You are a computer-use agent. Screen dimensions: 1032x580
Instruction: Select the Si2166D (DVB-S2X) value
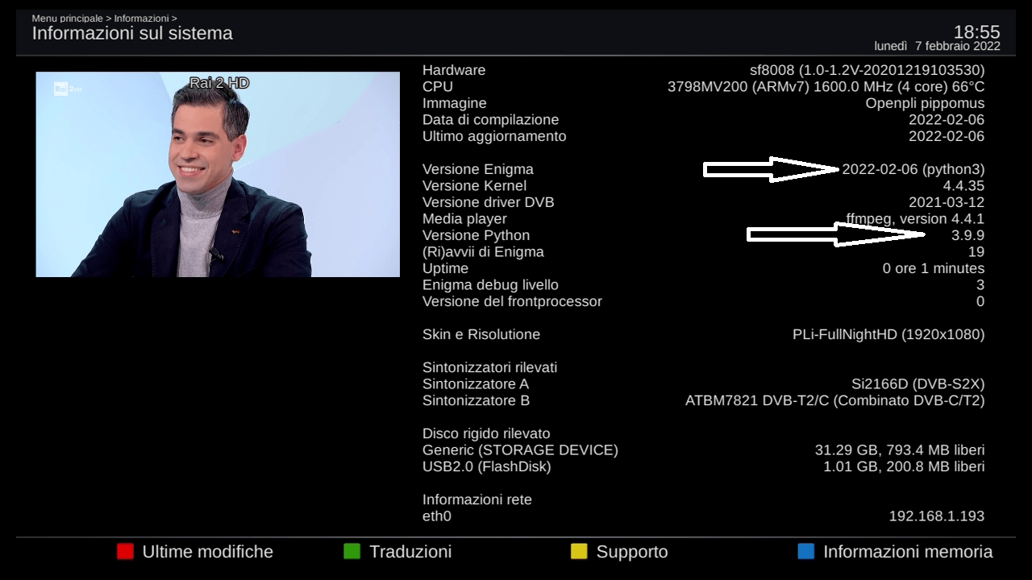(918, 384)
